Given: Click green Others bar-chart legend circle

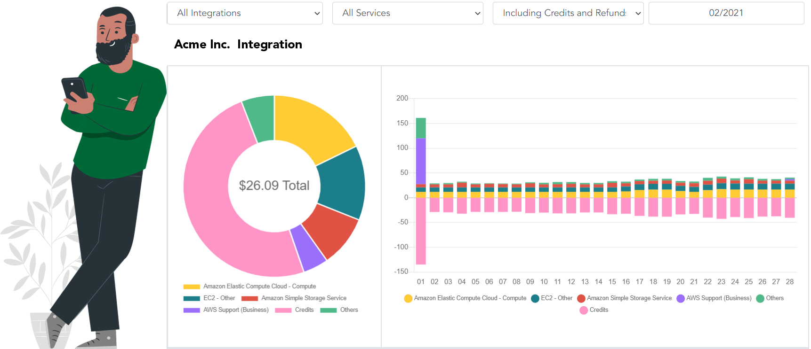Looking at the screenshot, I should [760, 298].
